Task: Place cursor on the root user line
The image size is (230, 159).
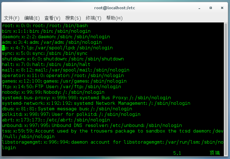Action: 45,26
